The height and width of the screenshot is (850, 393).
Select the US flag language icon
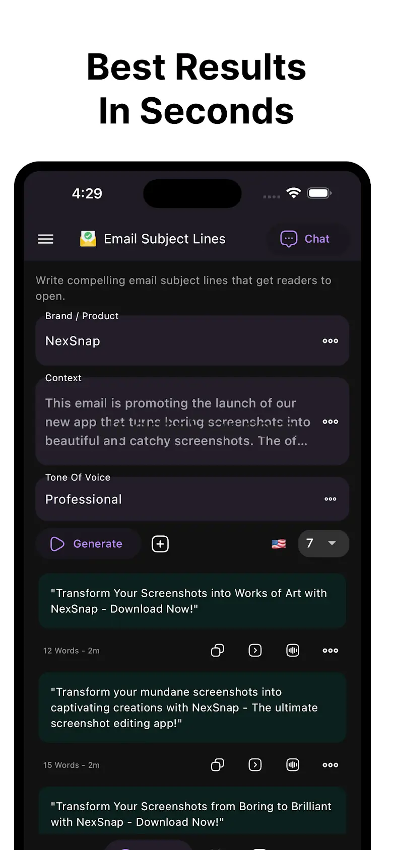(279, 544)
